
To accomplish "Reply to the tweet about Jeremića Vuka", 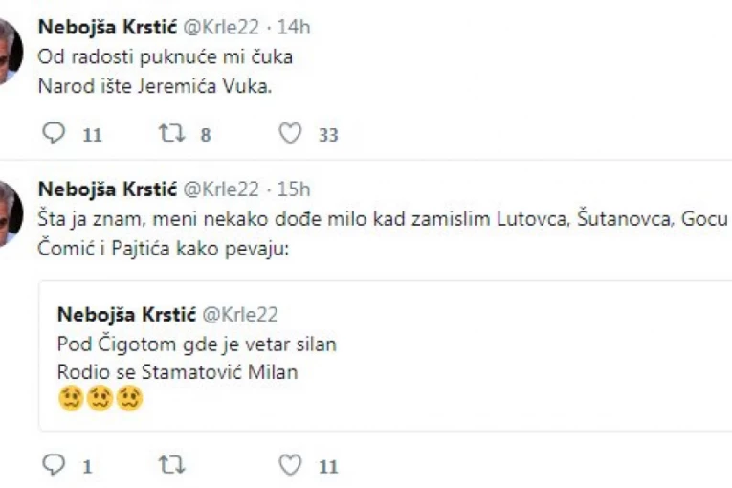I will (59, 135).
